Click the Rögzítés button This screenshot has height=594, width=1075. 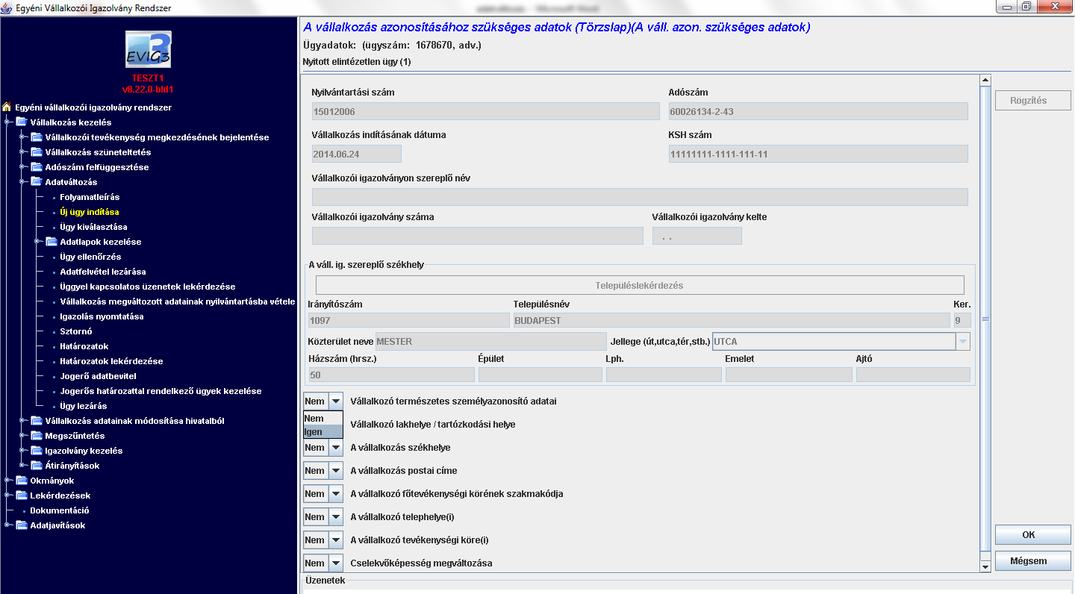[1033, 101]
